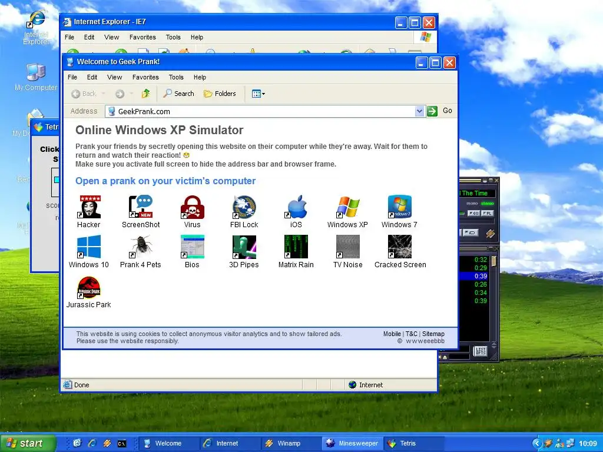The height and width of the screenshot is (452, 603).
Task: Click the Winamp lightning bolt logo
Action: 490,233
